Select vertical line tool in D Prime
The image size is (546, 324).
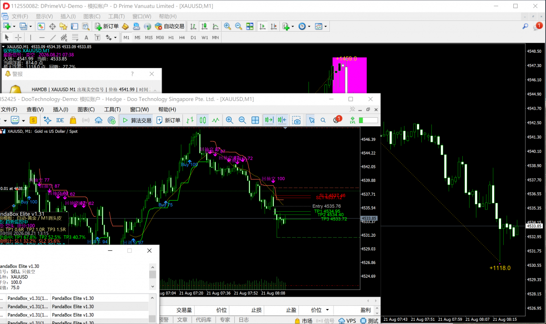click(30, 37)
